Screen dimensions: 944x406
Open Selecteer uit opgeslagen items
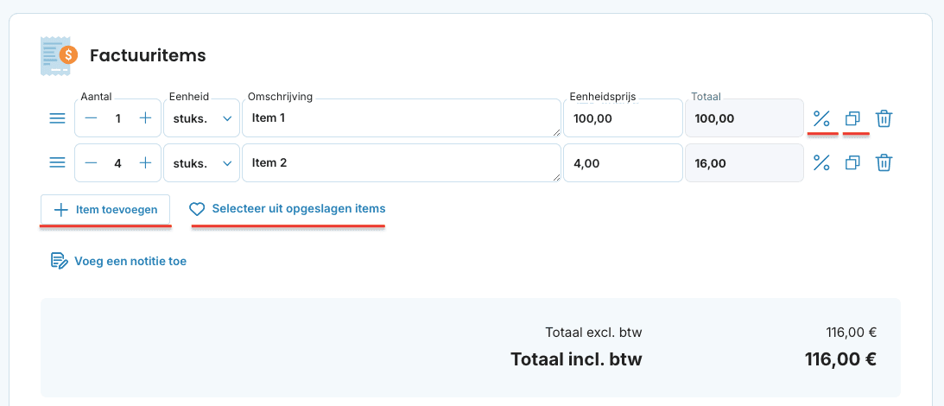(288, 209)
